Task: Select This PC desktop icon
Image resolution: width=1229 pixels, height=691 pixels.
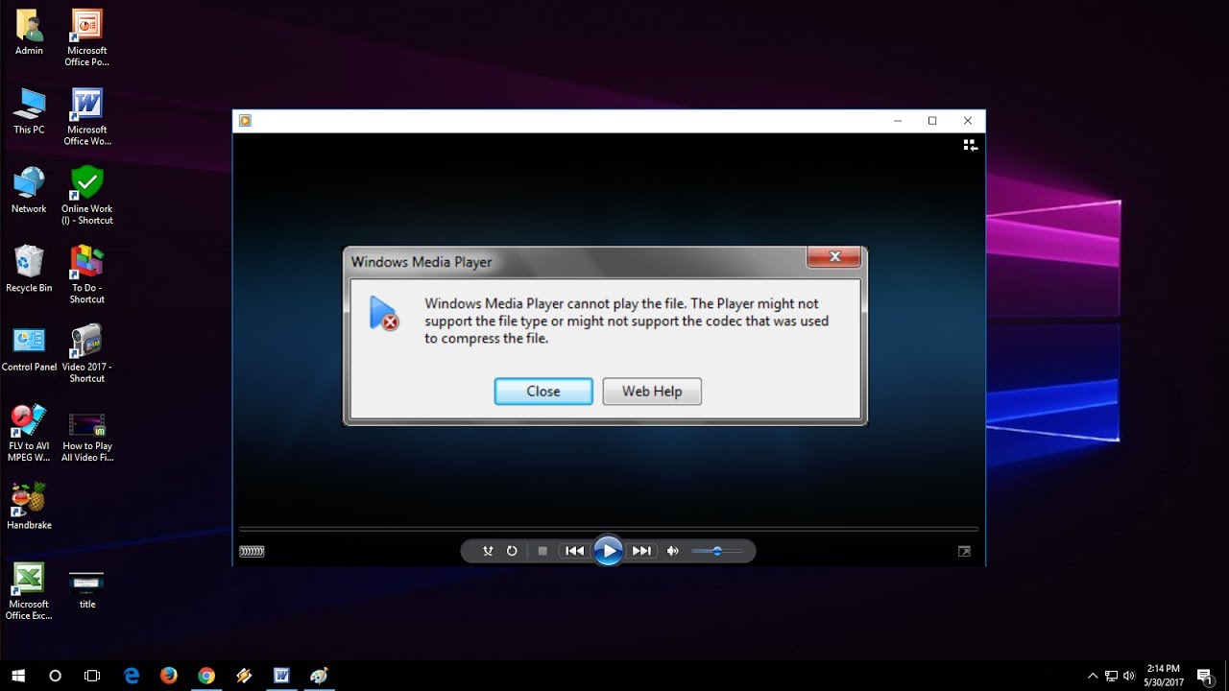Action: point(29,111)
